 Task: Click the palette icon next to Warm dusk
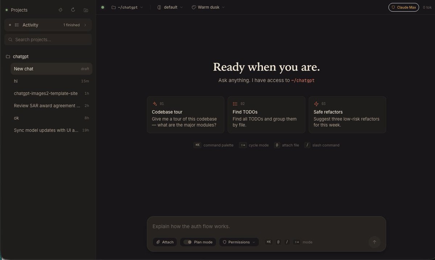coord(194,7)
